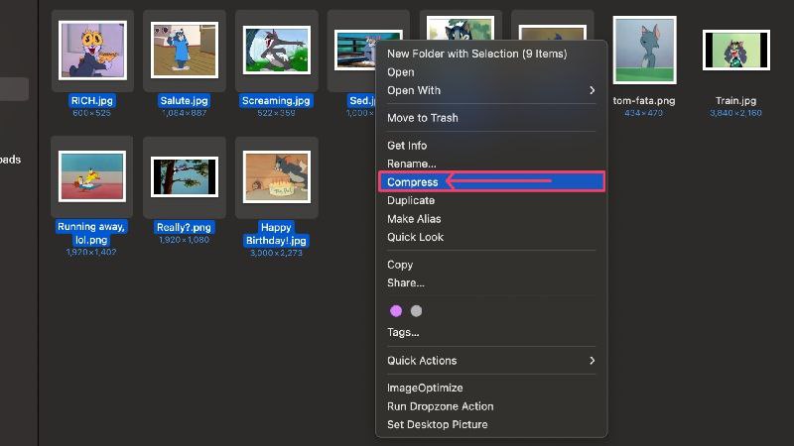Select the Screaming.jpg file icon
The width and height of the screenshot is (794, 446).
tap(277, 51)
